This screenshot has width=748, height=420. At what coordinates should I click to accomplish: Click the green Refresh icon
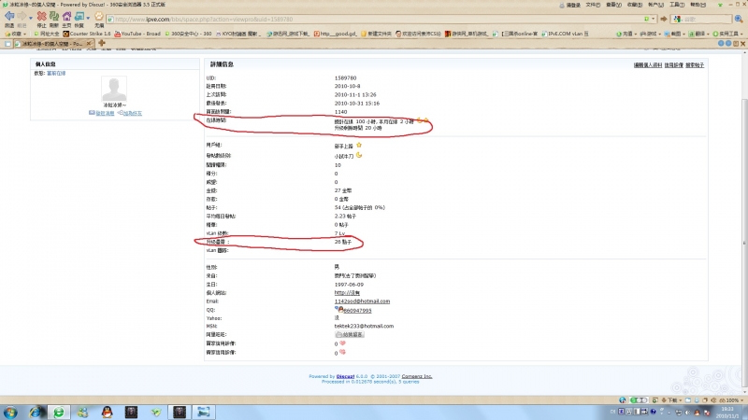pos(54,17)
